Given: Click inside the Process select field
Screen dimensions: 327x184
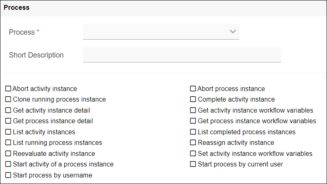Looking at the screenshot, I should [161, 32].
